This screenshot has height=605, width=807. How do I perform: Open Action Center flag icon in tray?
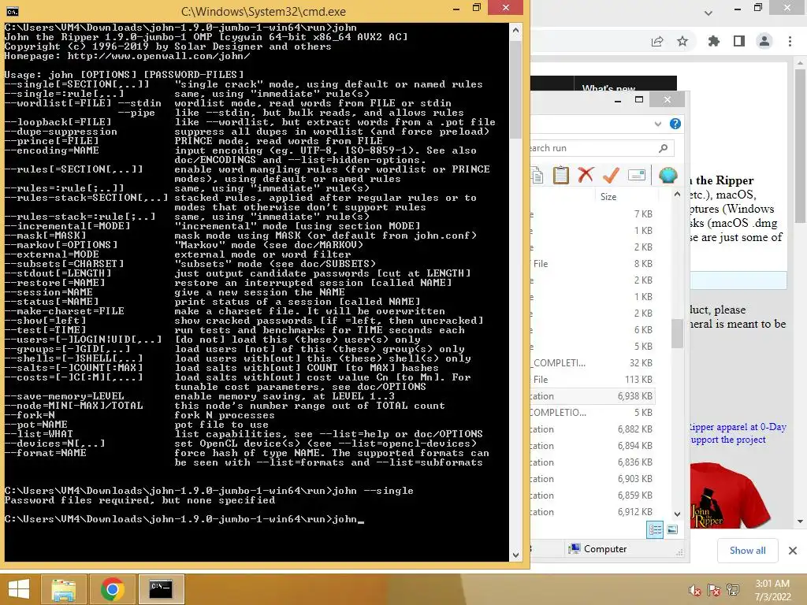[714, 590]
